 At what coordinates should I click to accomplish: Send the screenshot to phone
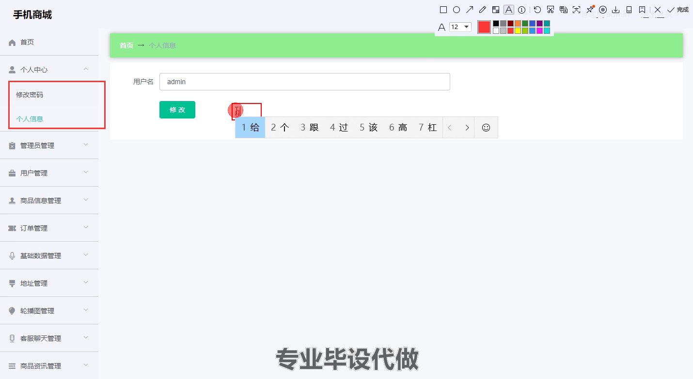tap(629, 10)
